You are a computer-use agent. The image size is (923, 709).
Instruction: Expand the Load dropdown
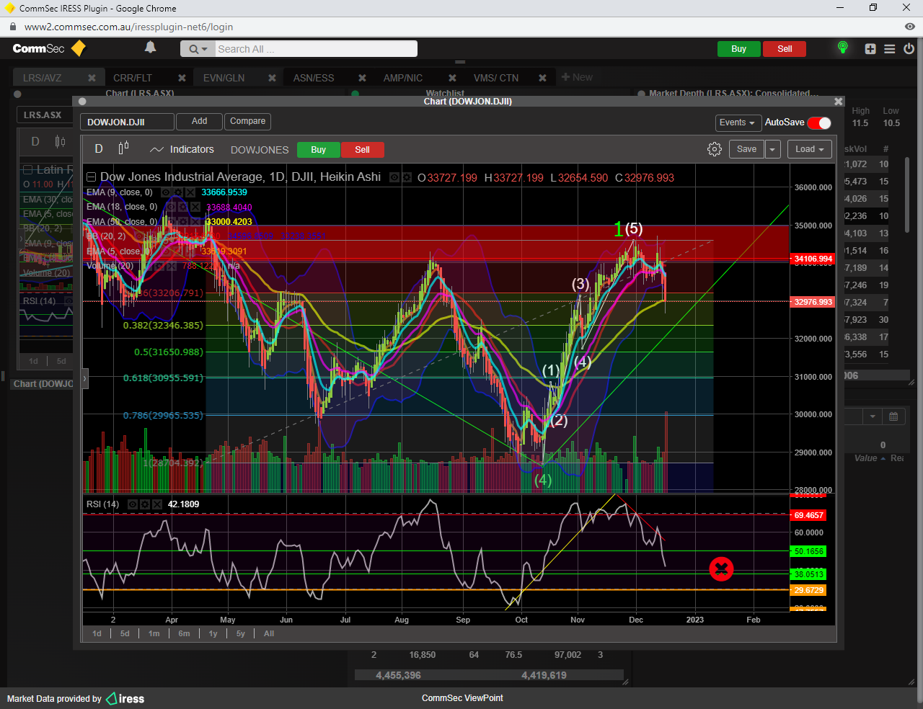(x=810, y=149)
